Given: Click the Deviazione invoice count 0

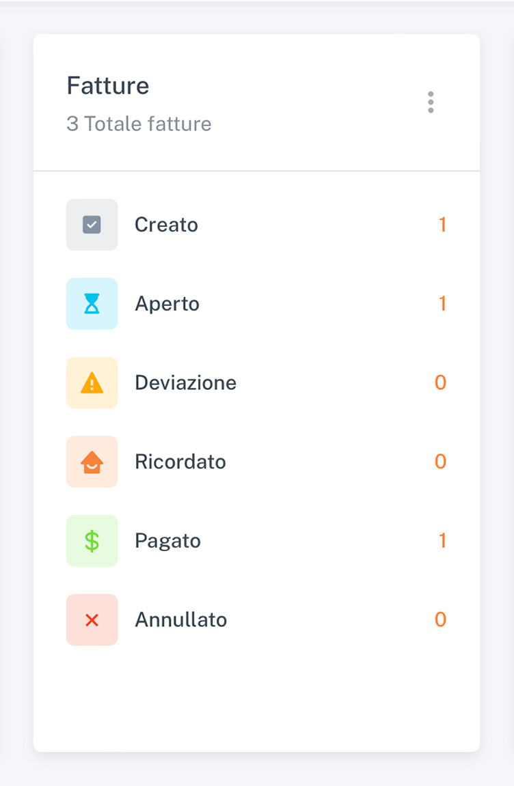Looking at the screenshot, I should (440, 382).
